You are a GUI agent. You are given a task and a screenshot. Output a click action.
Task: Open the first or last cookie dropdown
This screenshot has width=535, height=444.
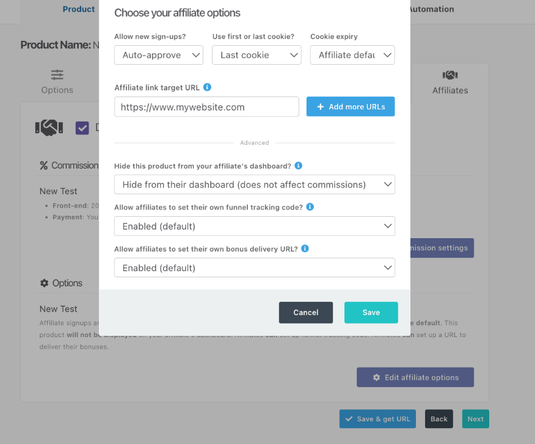pyautogui.click(x=257, y=55)
